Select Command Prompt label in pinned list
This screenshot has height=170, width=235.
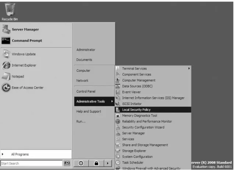[27, 40]
